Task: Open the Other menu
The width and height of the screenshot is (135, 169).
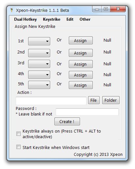Action: pyautogui.click(x=85, y=19)
